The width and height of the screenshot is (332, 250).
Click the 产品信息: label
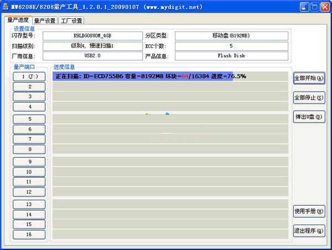click(x=157, y=56)
